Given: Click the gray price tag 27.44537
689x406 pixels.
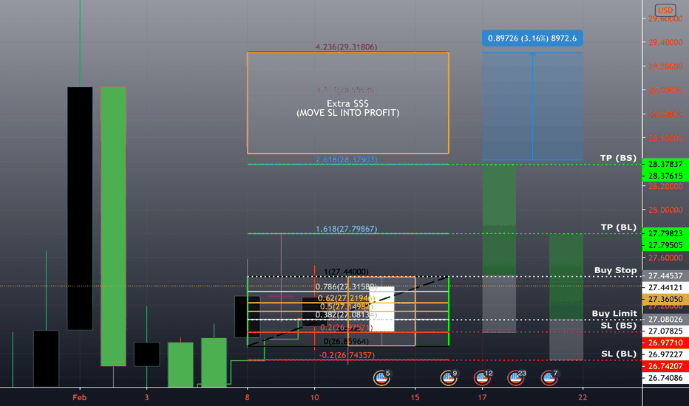Looking at the screenshot, I should tap(665, 275).
